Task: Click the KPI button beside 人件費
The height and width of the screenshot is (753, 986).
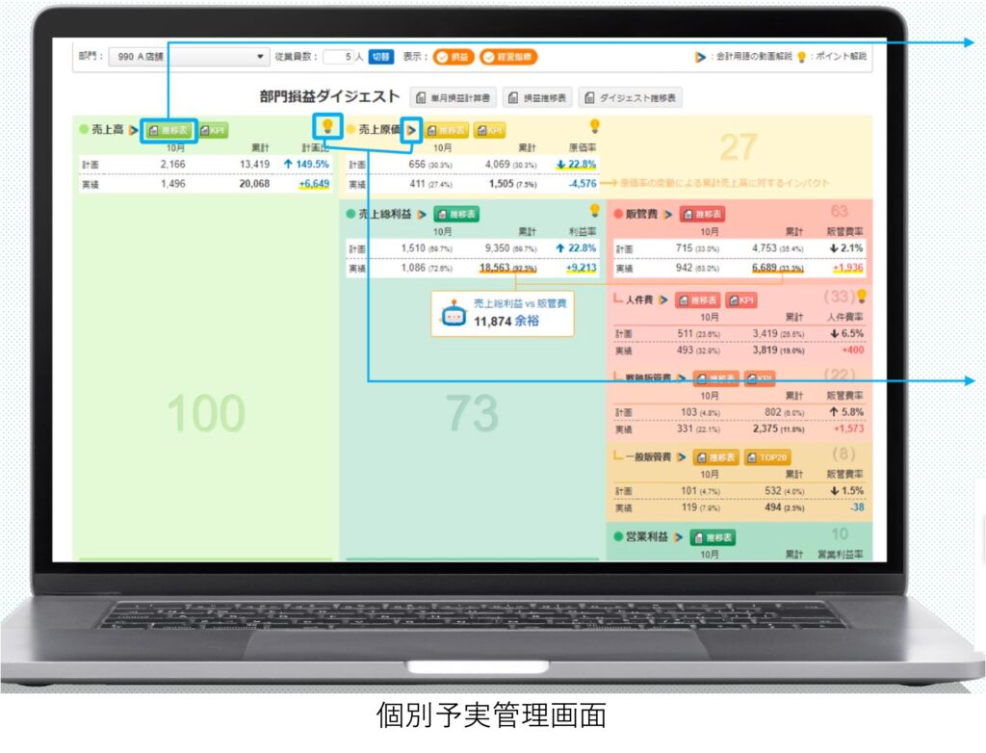Action: 741,300
